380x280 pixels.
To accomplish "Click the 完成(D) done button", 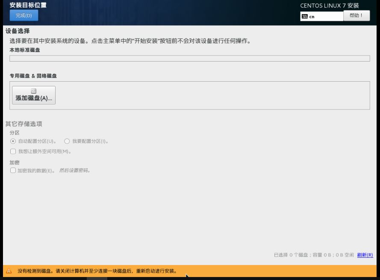I will pyautogui.click(x=24, y=15).
